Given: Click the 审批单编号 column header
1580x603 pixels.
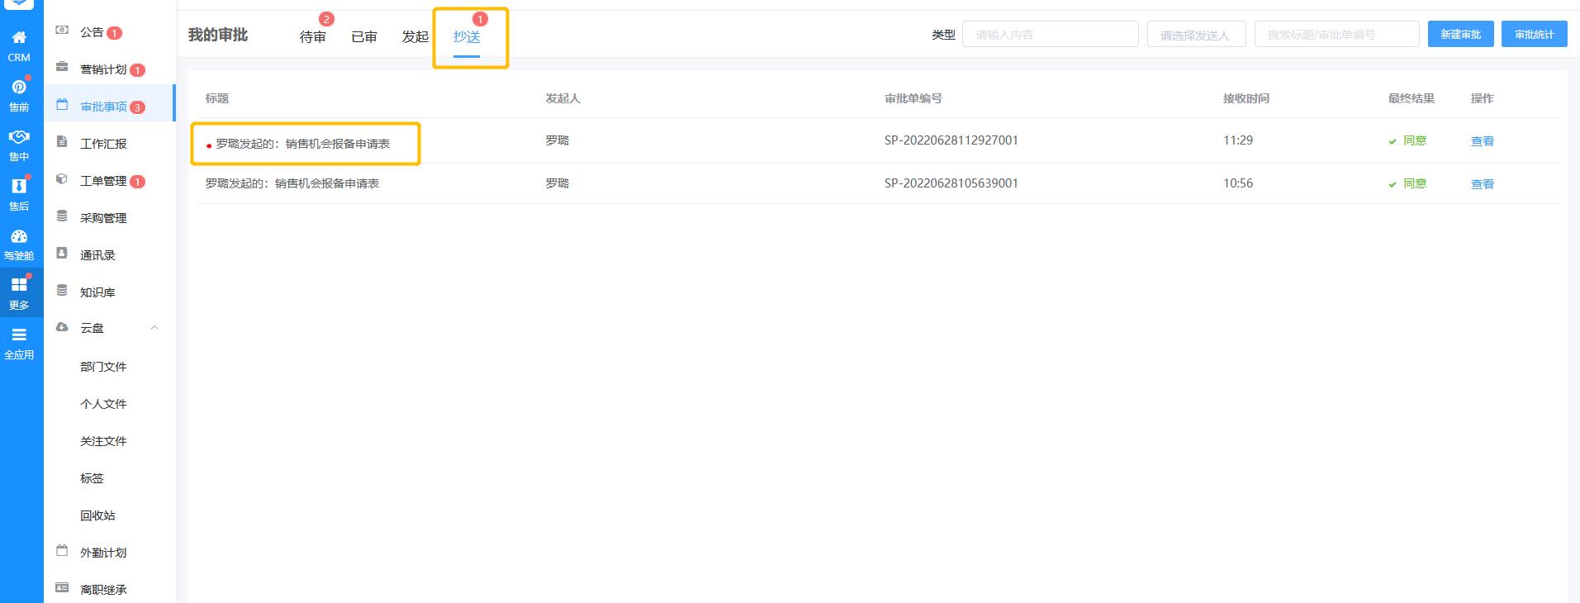Looking at the screenshot, I should tap(913, 98).
